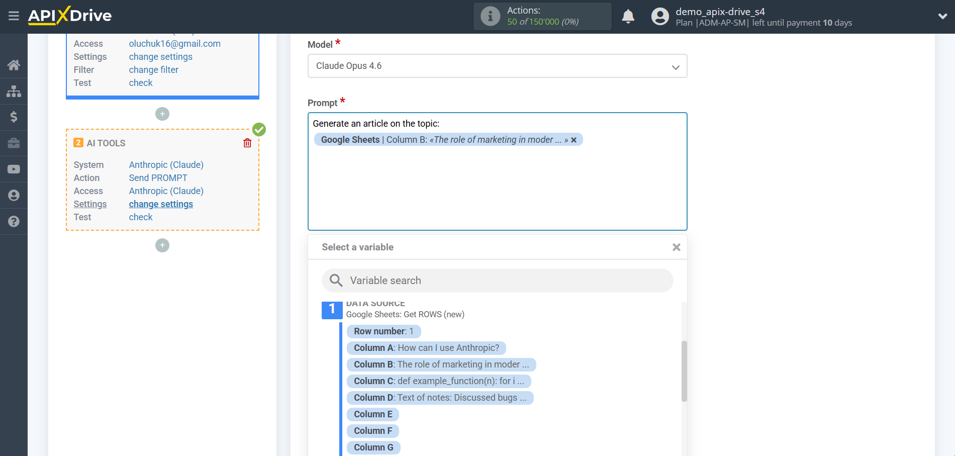Viewport: 955px width, 456px height.
Task: Add a step below AI TOOLS block
Action: click(162, 245)
